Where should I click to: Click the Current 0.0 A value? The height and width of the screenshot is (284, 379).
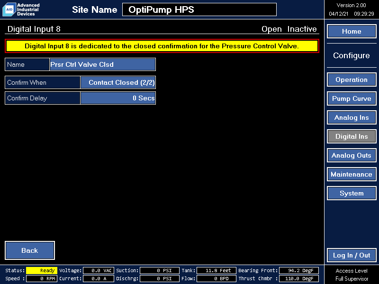pos(99,278)
